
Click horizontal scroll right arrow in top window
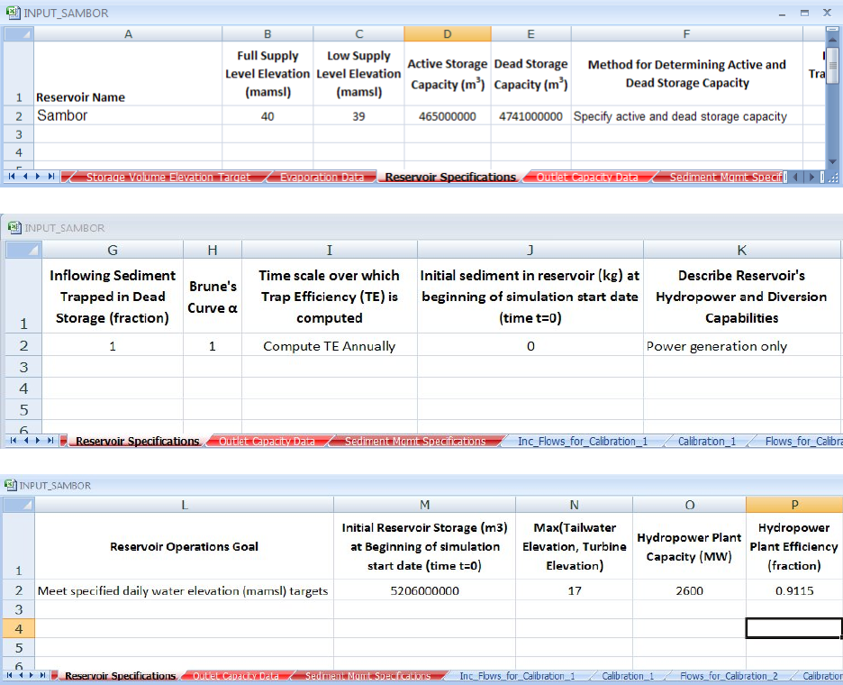tap(811, 177)
